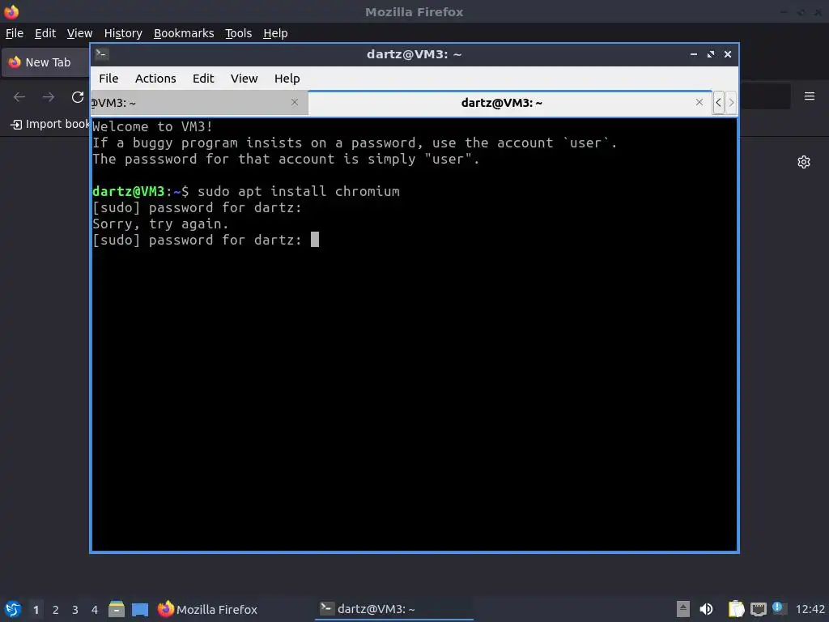Viewport: 829px width, 622px height.
Task: Switch to dartz@VM3 terminal in taskbar
Action: tap(394, 609)
